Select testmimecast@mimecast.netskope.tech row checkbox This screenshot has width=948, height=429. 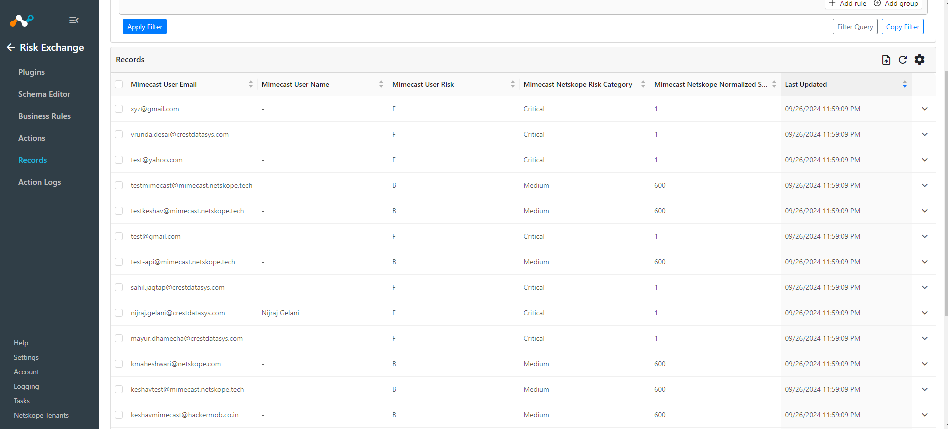[x=119, y=185]
